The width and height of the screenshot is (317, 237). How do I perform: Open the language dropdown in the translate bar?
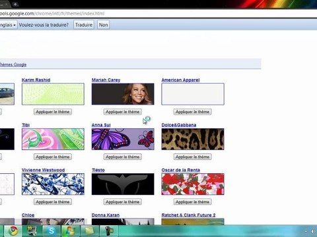click(8, 25)
